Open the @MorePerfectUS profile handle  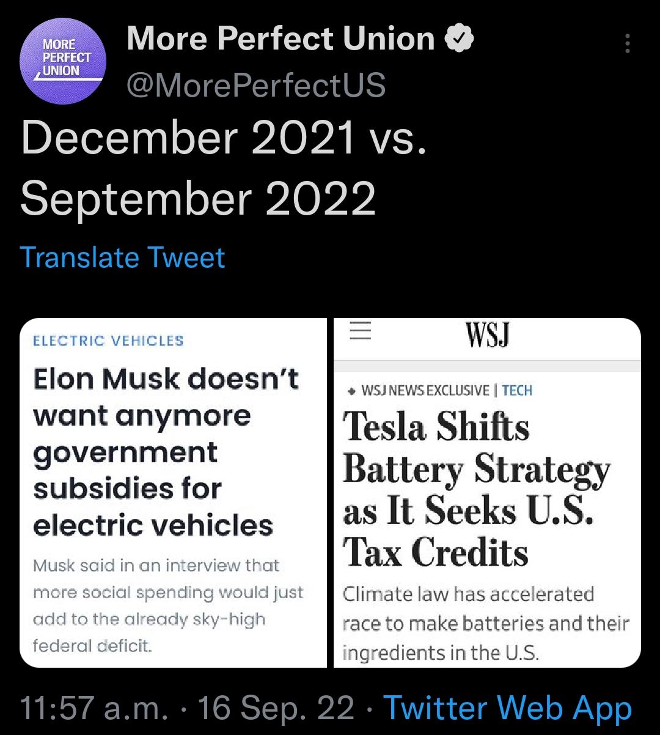coord(257,86)
